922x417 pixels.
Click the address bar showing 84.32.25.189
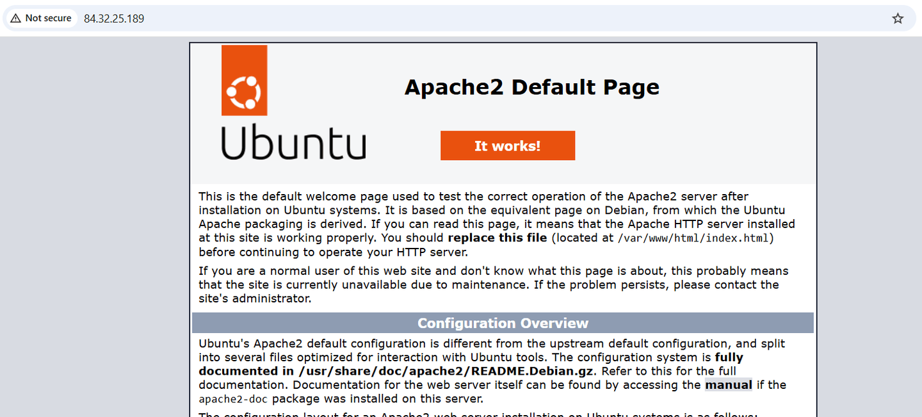click(461, 19)
